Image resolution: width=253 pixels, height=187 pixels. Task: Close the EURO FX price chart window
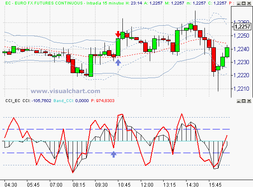point(249,3)
